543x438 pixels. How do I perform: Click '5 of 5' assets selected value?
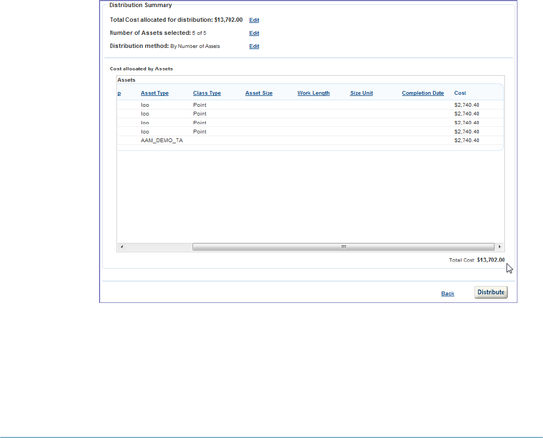(199, 33)
